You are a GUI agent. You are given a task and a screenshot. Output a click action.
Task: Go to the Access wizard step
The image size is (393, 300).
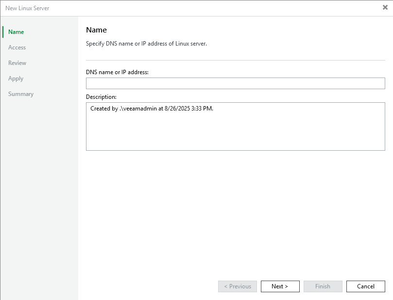tap(17, 47)
